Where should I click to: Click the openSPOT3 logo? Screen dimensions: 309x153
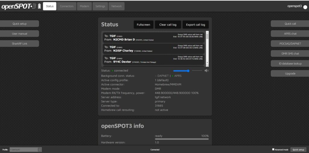click(x=19, y=6)
